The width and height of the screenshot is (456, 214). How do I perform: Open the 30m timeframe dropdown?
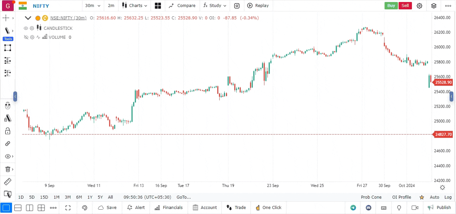93,6
